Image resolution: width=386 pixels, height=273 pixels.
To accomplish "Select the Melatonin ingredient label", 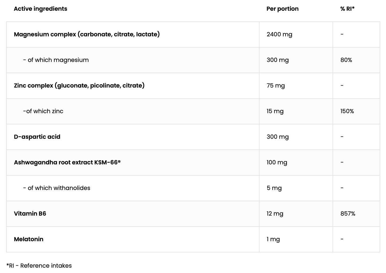I will (29, 239).
